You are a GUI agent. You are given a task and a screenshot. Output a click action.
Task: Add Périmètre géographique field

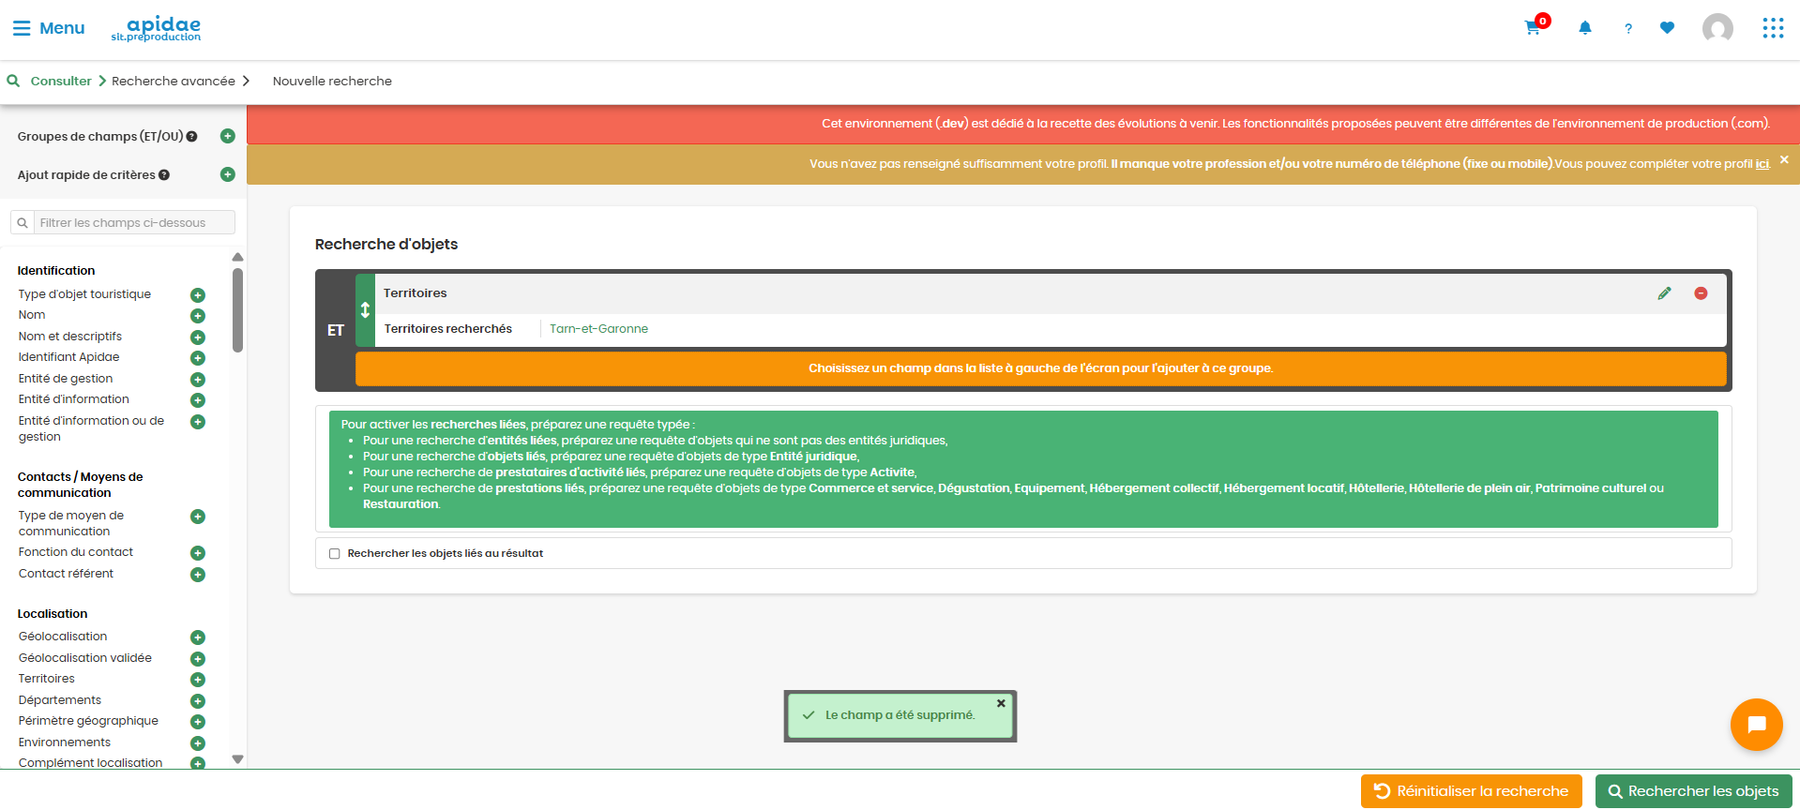(x=198, y=722)
